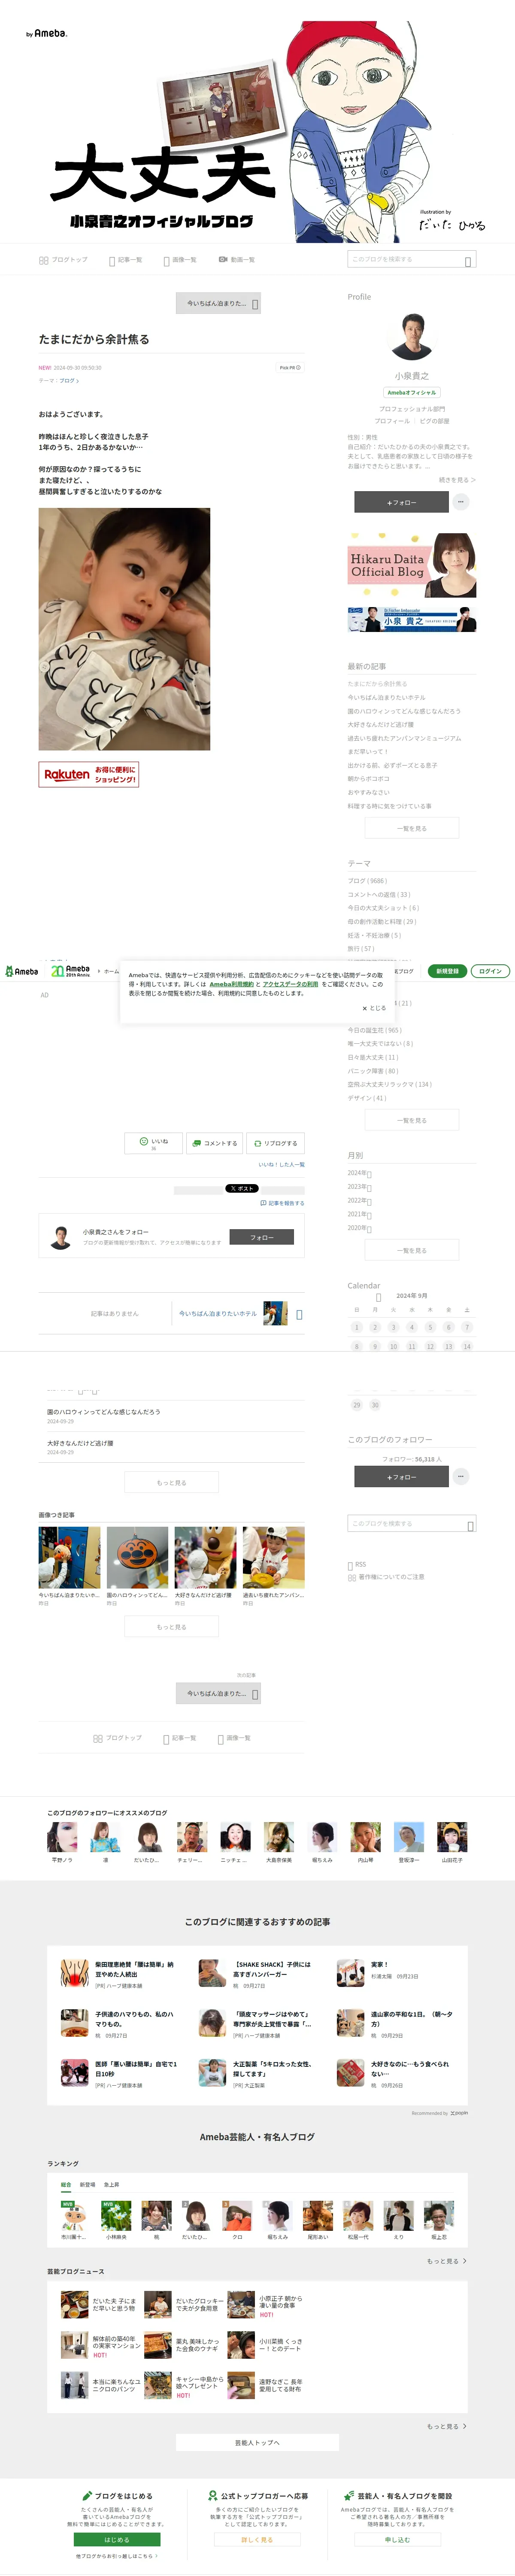
Task: Click the いいね smiley like button
Action: [x=154, y=1143]
